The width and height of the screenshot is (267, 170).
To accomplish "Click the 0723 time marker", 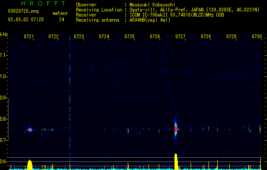I will (x=79, y=37).
